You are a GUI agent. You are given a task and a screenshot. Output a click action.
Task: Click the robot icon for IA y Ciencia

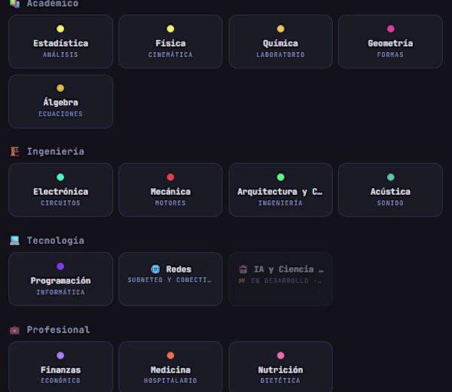click(243, 269)
